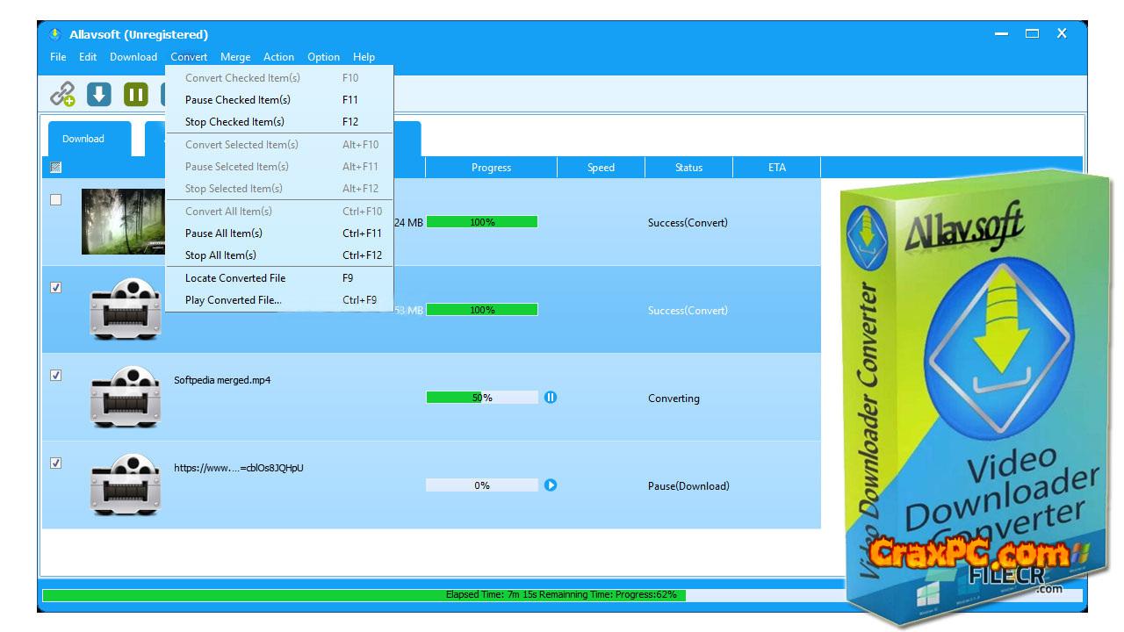Select Stop All Item(s) from menu
The image size is (1124, 632).
click(279, 255)
